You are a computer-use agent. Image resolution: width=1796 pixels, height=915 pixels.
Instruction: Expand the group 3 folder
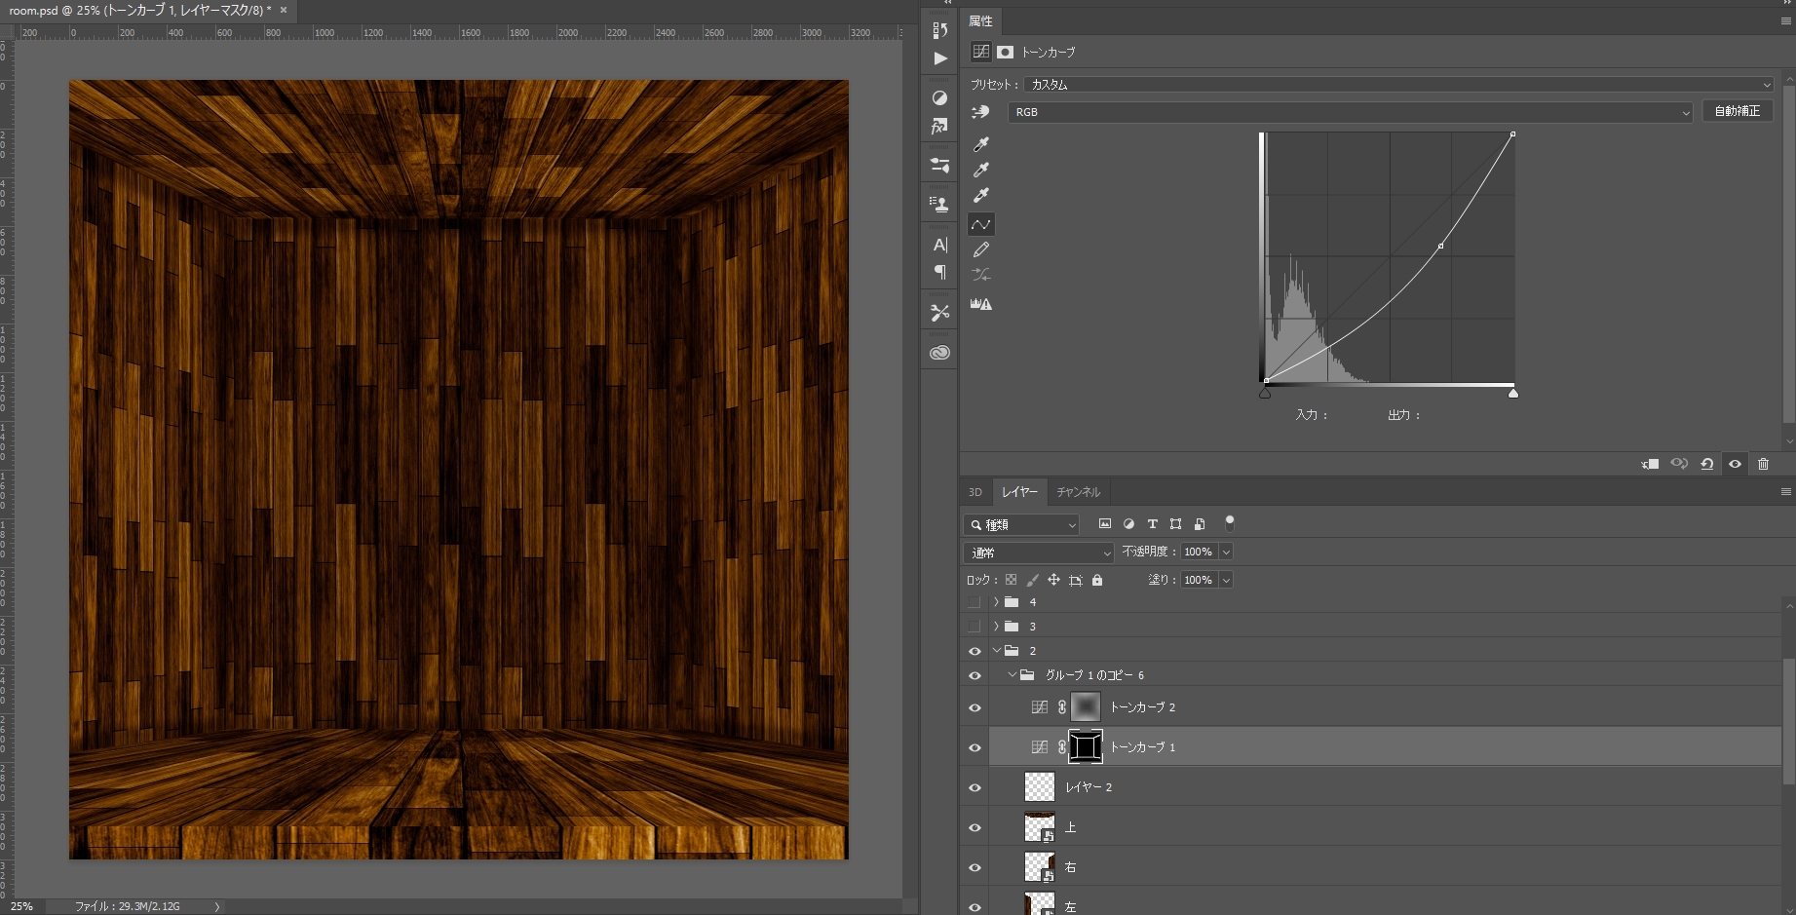pyautogui.click(x=996, y=626)
